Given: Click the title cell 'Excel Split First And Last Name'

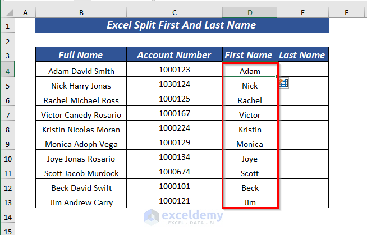Looking at the screenshot, I should coord(181,25).
